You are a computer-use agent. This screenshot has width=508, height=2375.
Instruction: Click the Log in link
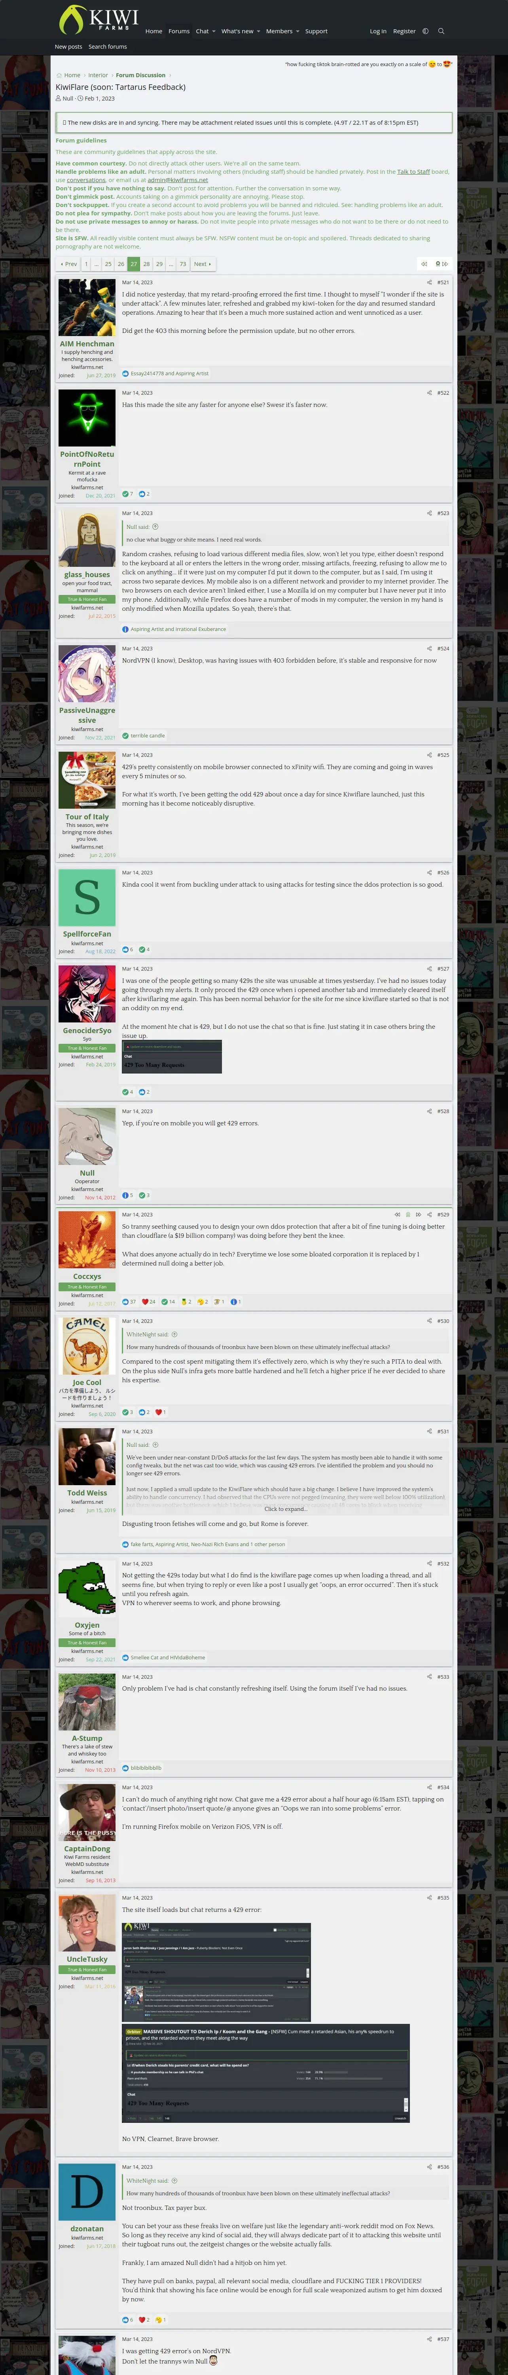point(378,31)
